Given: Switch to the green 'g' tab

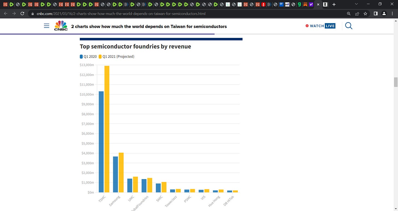Looking at the screenshot, I should tap(299, 4).
